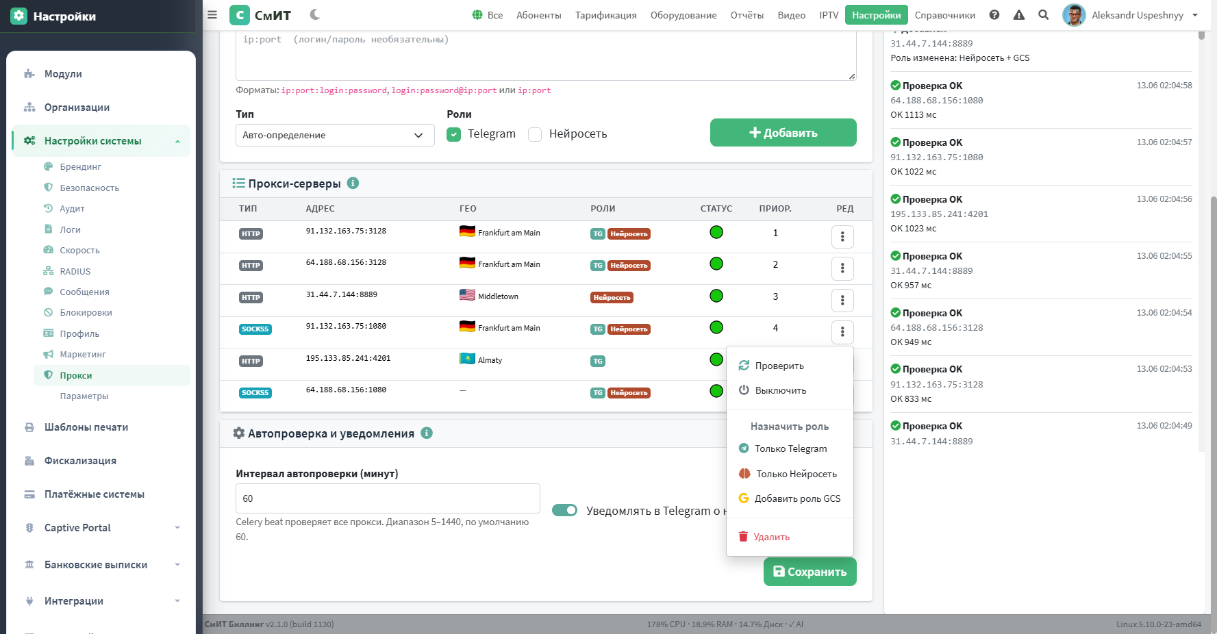Click the Банковские выписки bank icon

pyautogui.click(x=29, y=565)
